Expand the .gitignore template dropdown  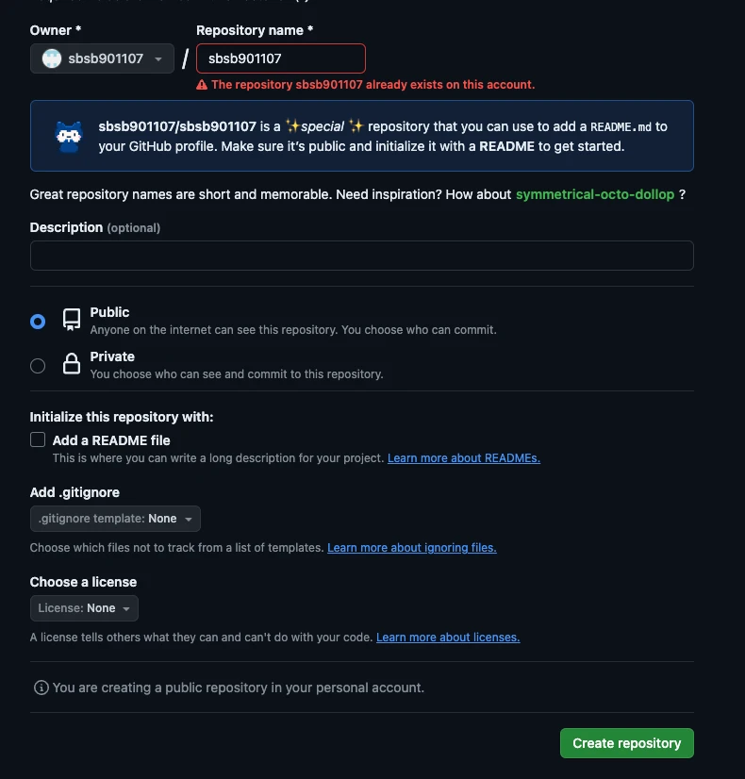point(115,519)
